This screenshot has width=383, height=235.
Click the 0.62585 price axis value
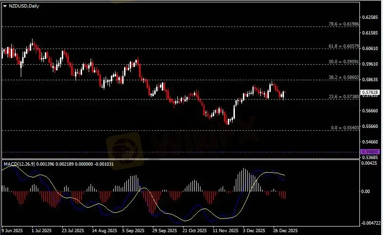pyautogui.click(x=370, y=17)
